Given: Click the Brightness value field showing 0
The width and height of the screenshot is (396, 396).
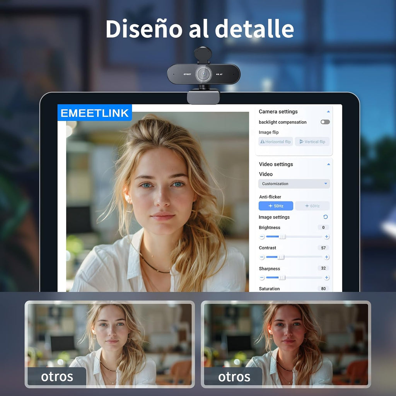Looking at the screenshot, I should (323, 227).
